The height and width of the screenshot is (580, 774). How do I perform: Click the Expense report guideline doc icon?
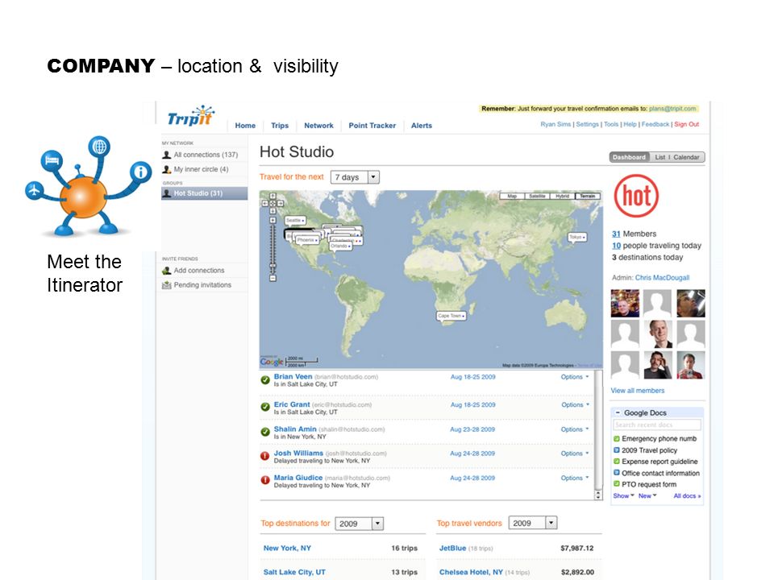(x=617, y=461)
